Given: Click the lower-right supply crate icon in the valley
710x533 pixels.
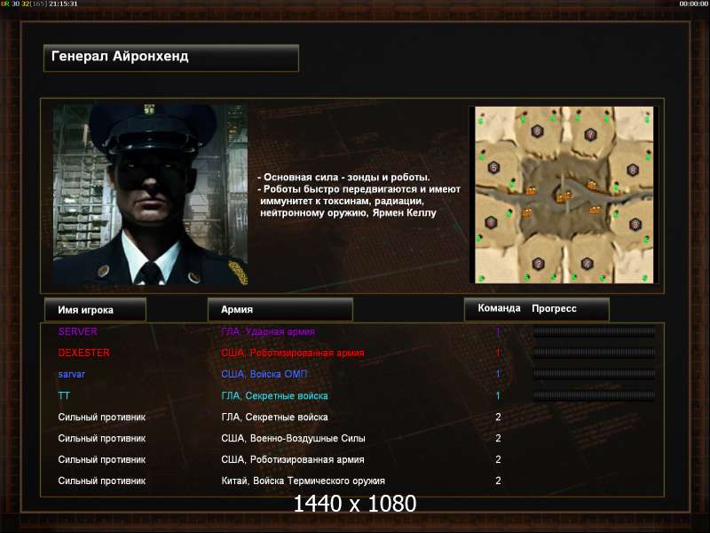Looking at the screenshot, I should (x=595, y=210).
